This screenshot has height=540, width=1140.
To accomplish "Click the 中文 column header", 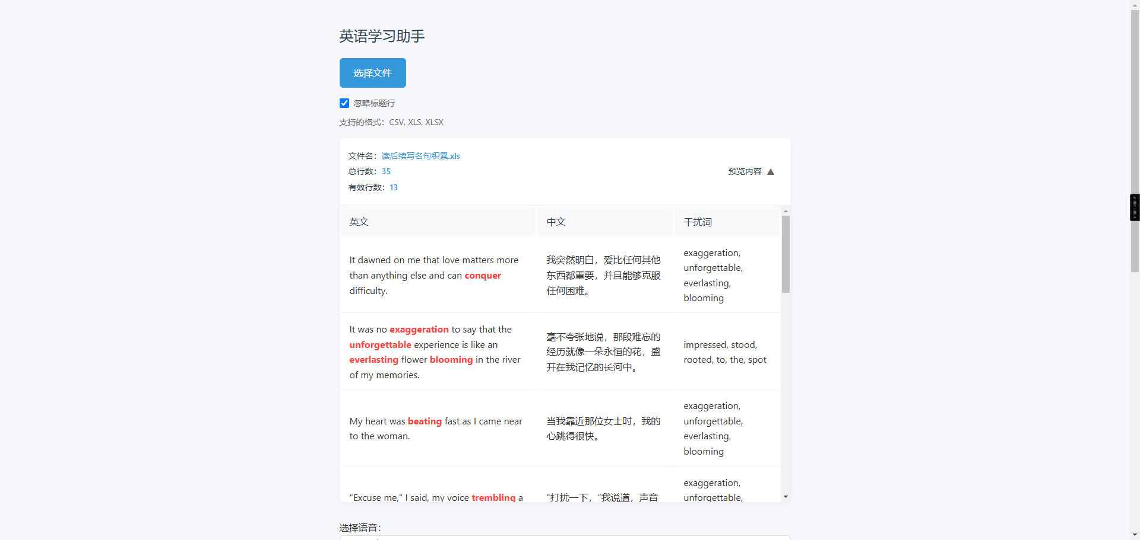I will pyautogui.click(x=556, y=222).
